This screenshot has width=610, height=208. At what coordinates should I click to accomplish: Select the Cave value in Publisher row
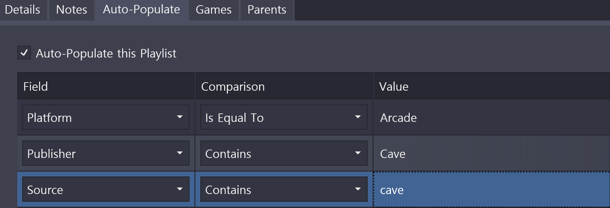(x=491, y=153)
